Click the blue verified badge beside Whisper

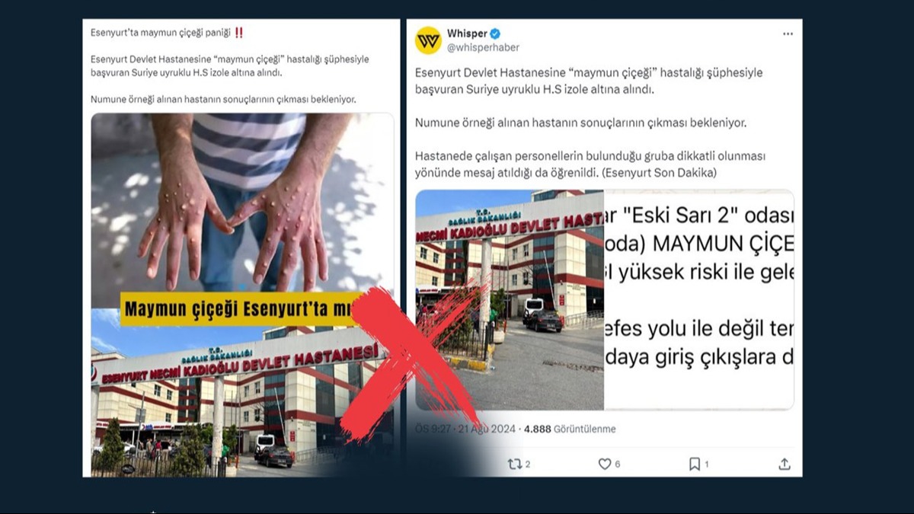pyautogui.click(x=495, y=34)
